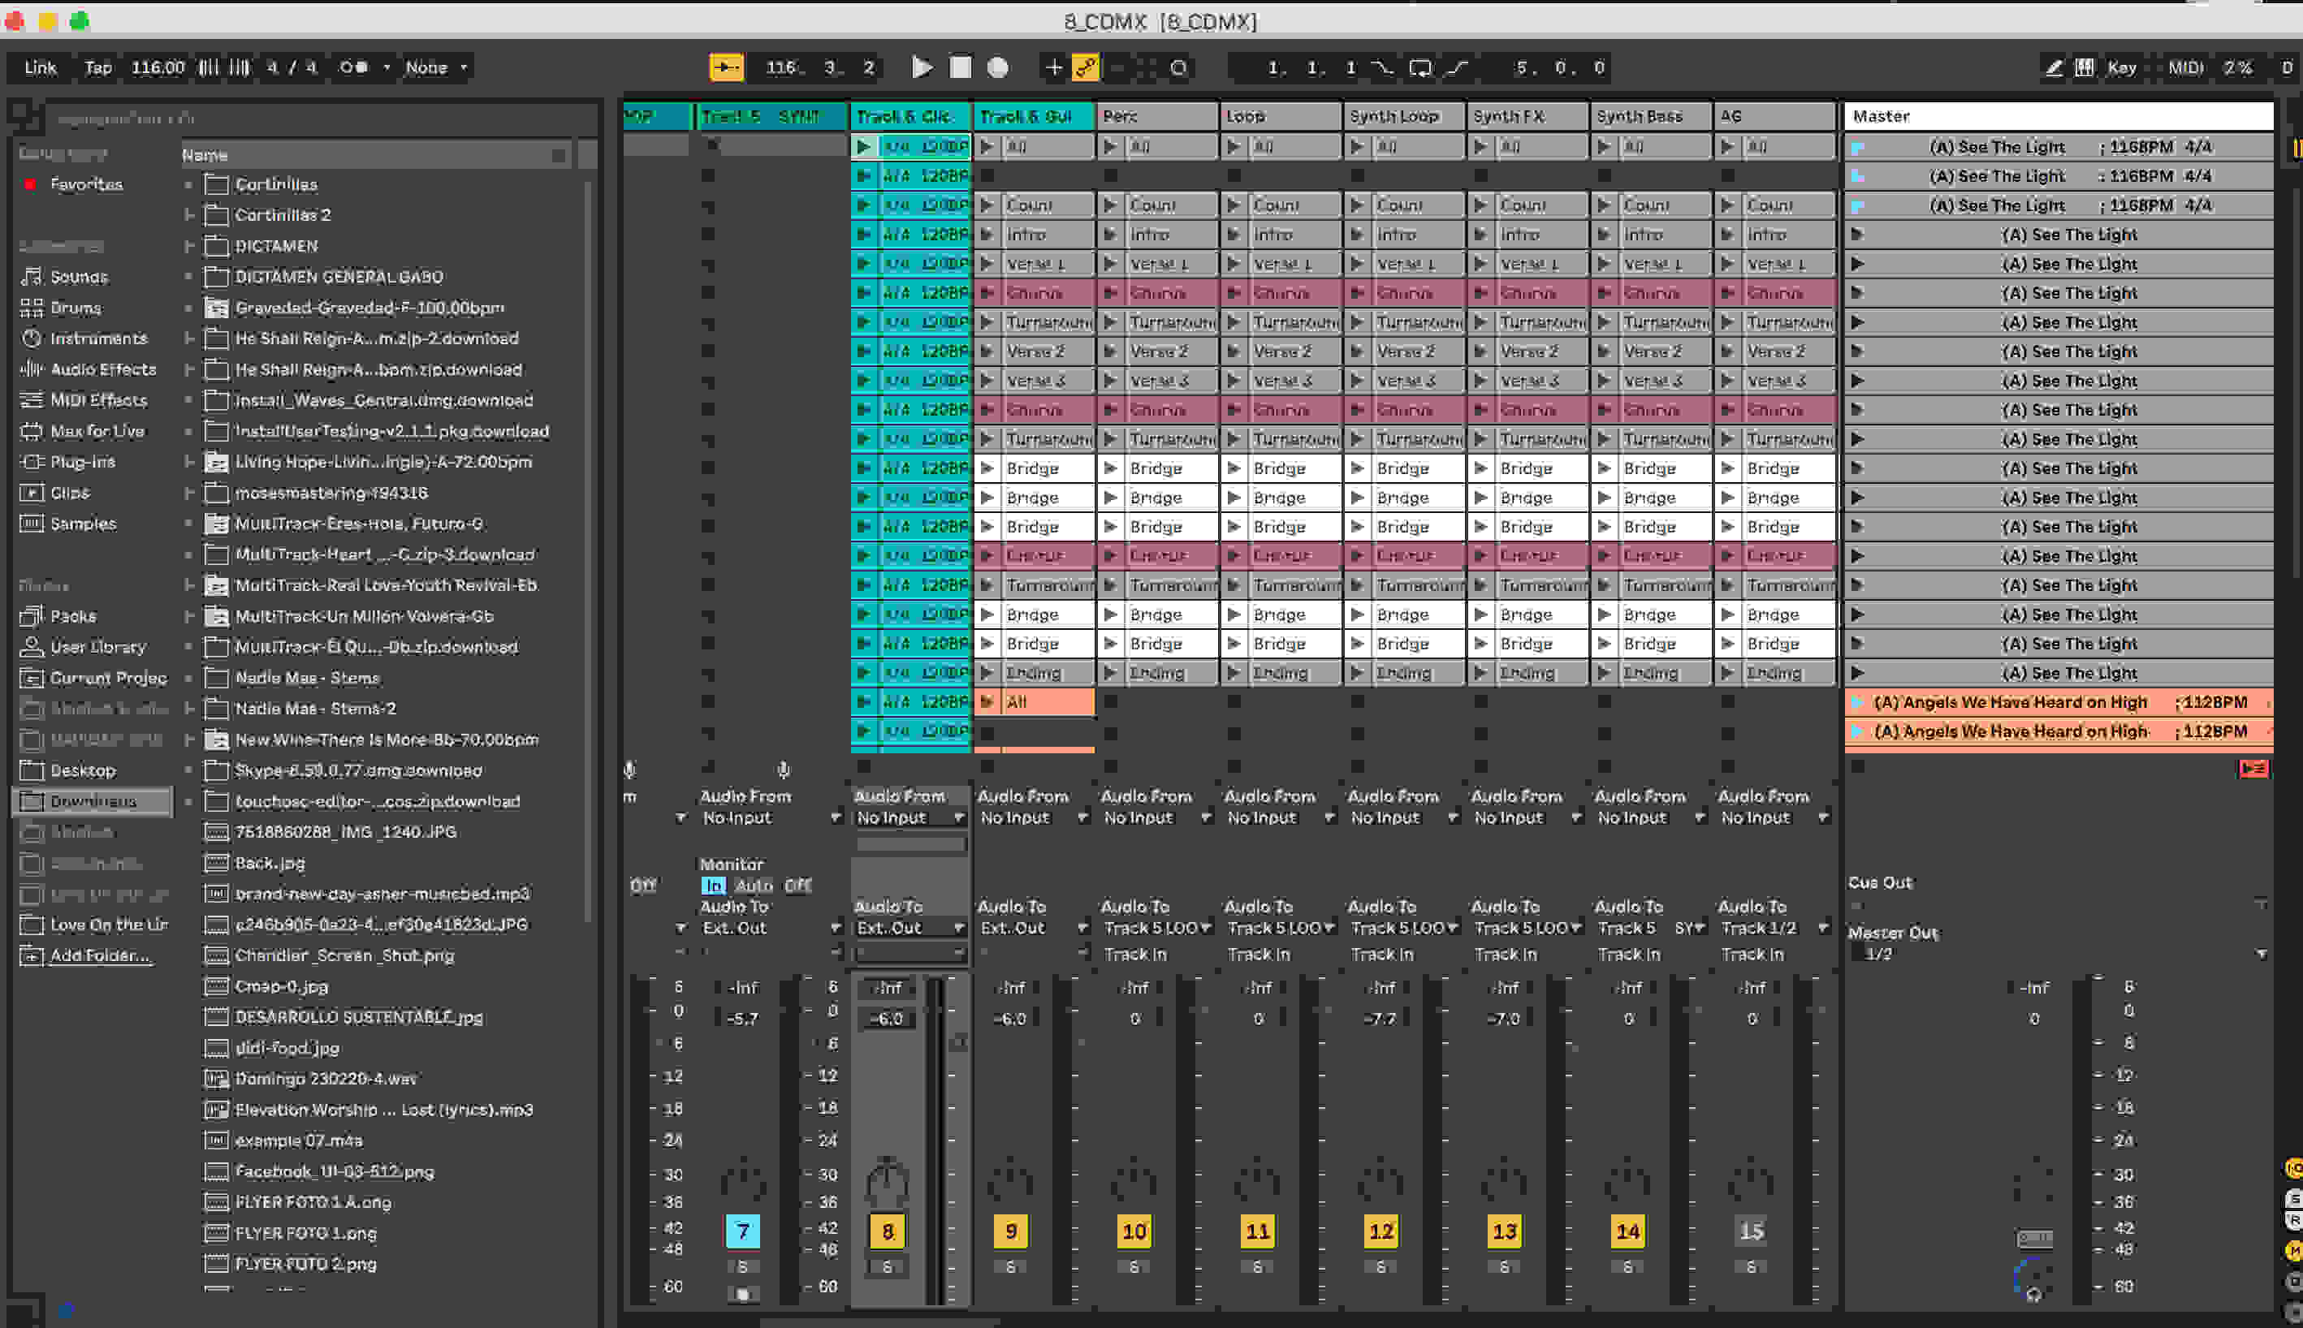
Task: Toggle the Computer MIDI Keyboard icon
Action: tap(2085, 67)
